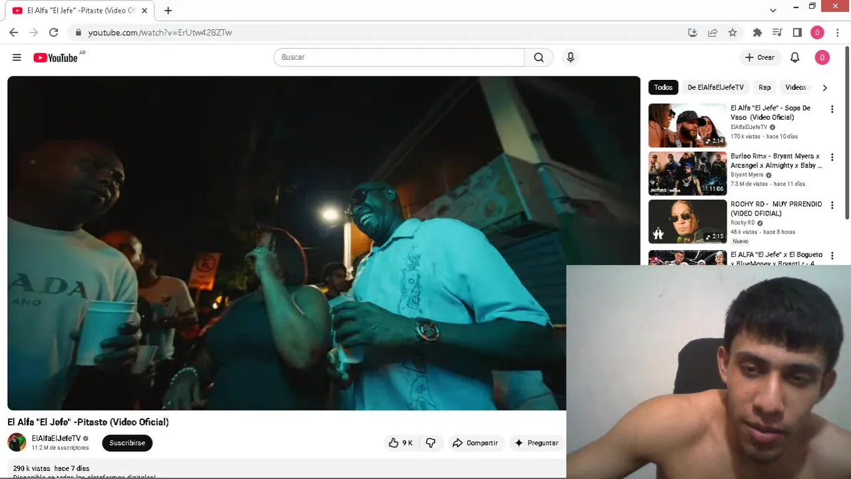Open Rochy RD channel name
Screen dimensions: 851x479
pos(742,223)
